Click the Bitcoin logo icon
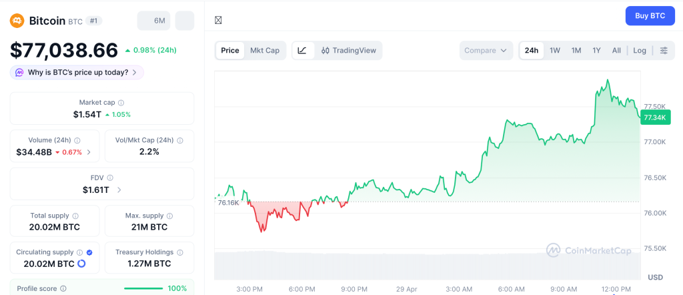The width and height of the screenshot is (683, 295). (x=17, y=21)
